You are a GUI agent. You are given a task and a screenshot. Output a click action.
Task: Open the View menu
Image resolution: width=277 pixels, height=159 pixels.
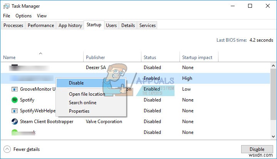coord(42,16)
